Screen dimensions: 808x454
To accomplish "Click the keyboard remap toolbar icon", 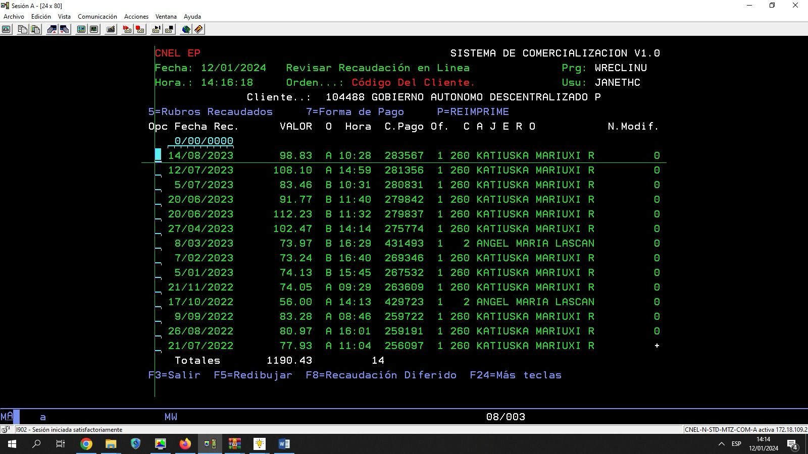I will 111,29.
